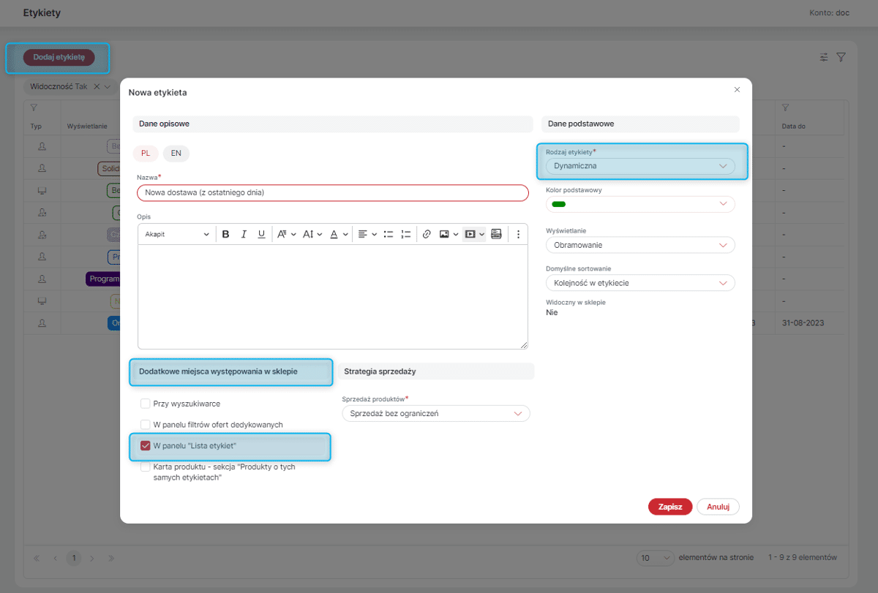This screenshot has width=878, height=593.
Task: Click the Typ column header
Action: 36,126
